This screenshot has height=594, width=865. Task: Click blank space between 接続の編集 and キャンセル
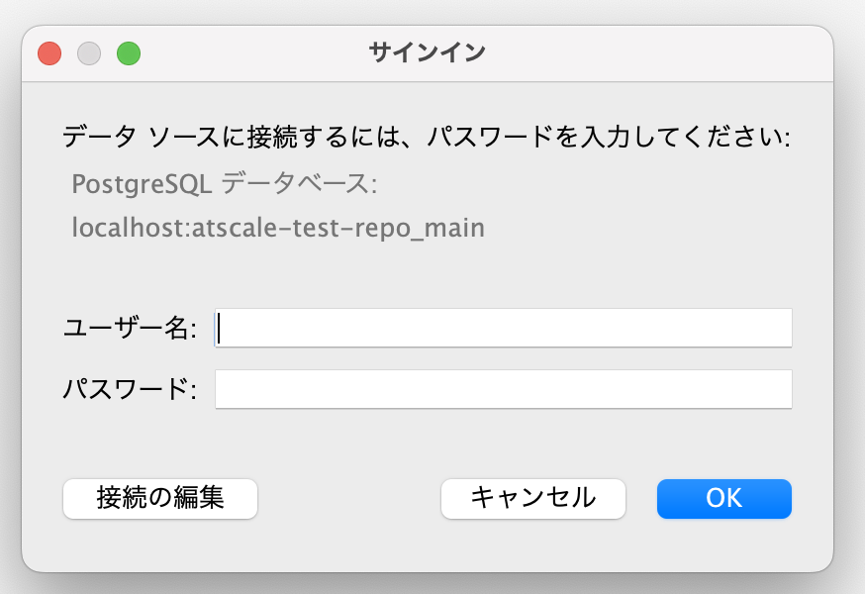[348, 498]
